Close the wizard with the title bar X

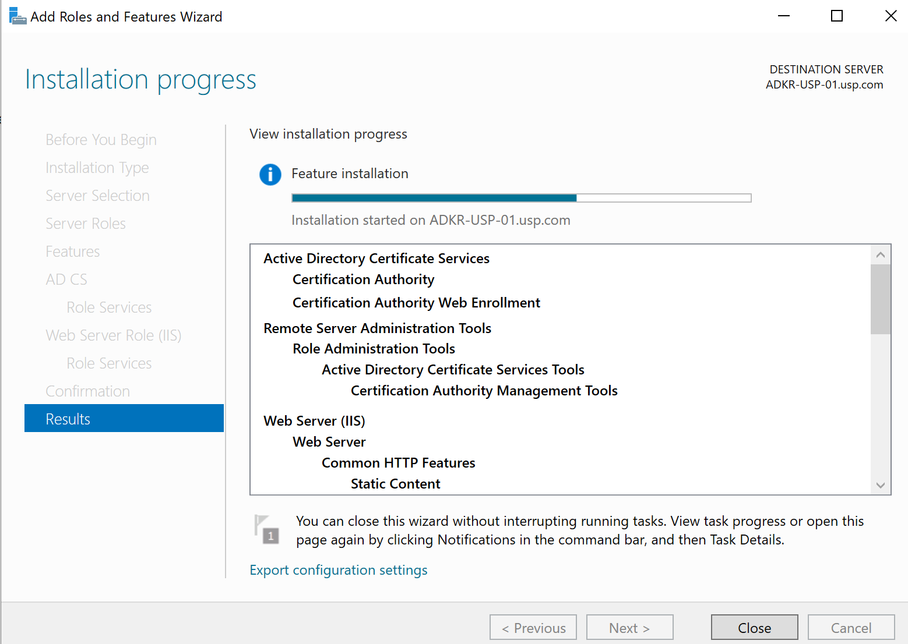pos(891,16)
